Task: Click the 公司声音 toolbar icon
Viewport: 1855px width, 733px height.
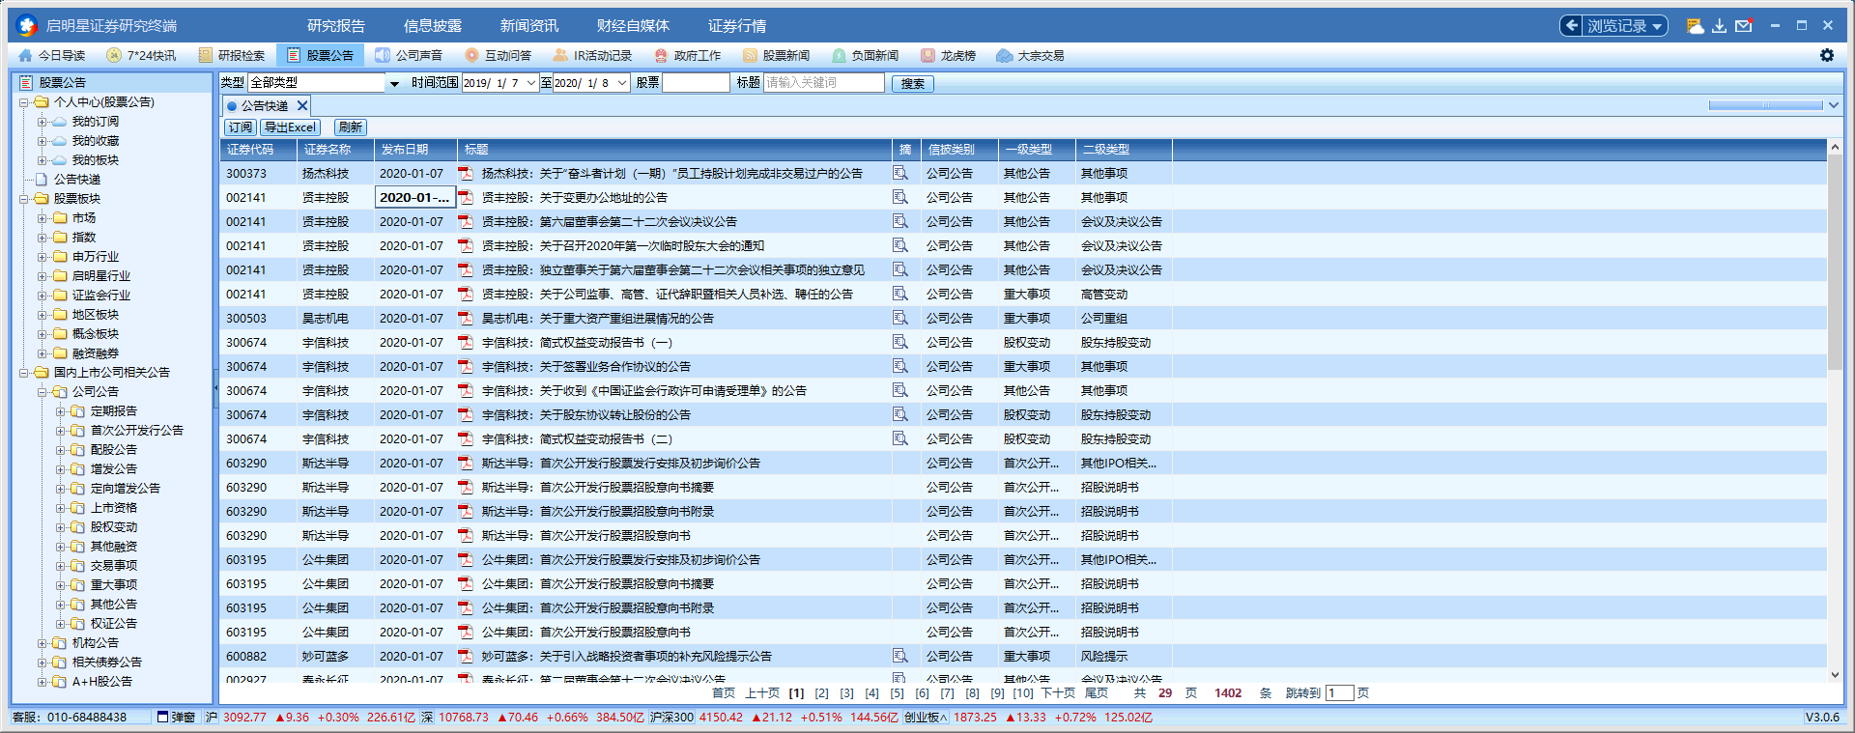Action: pos(383,56)
